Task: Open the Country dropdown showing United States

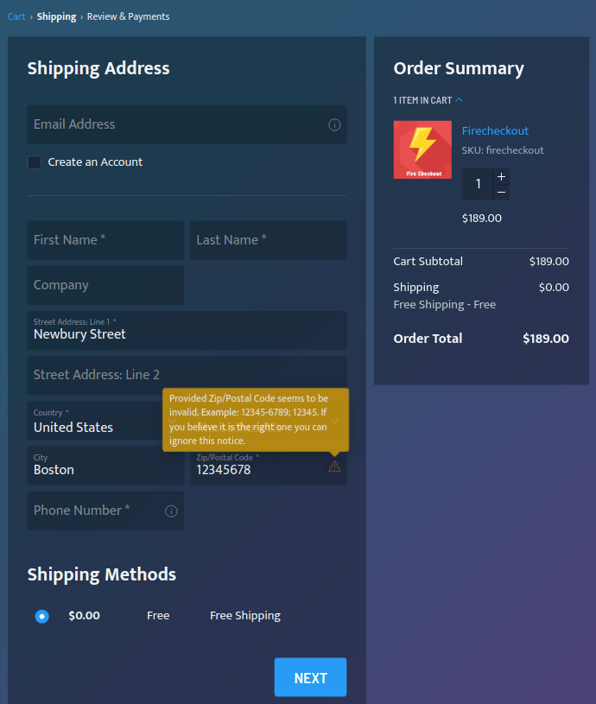Action: 105,421
